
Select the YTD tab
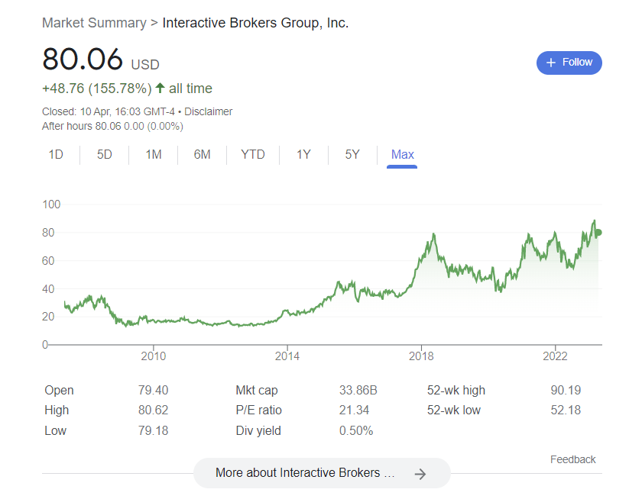tap(253, 155)
